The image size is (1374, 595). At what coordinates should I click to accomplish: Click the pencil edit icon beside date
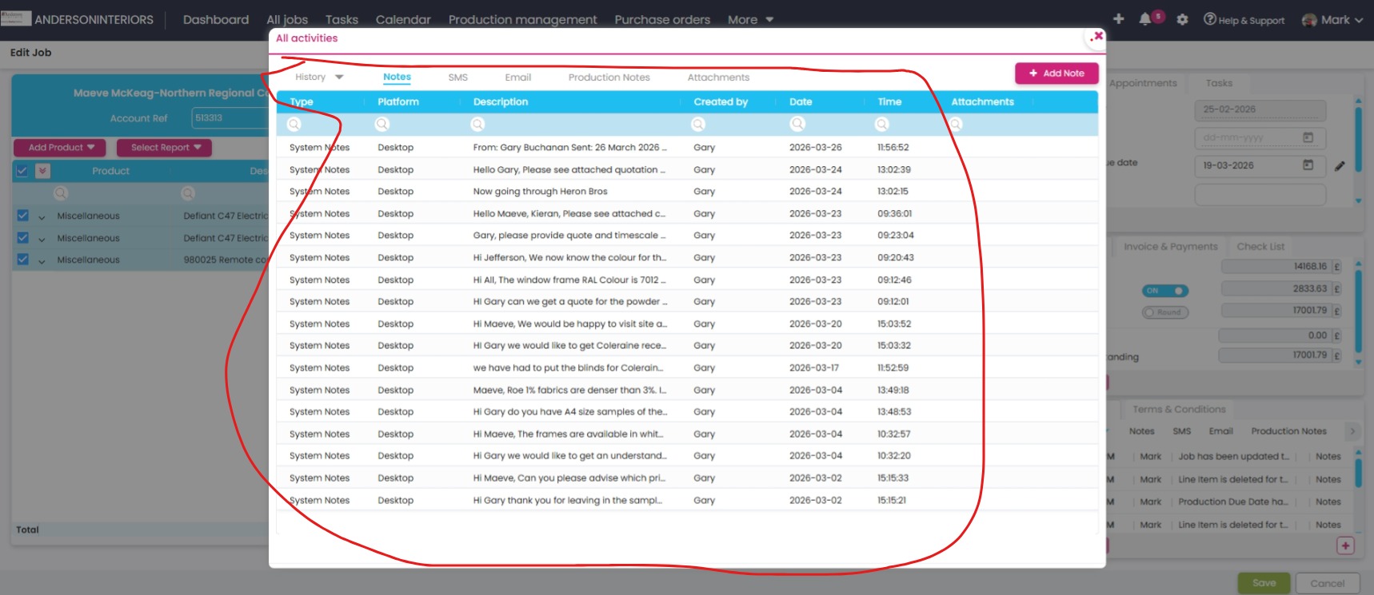(1340, 166)
